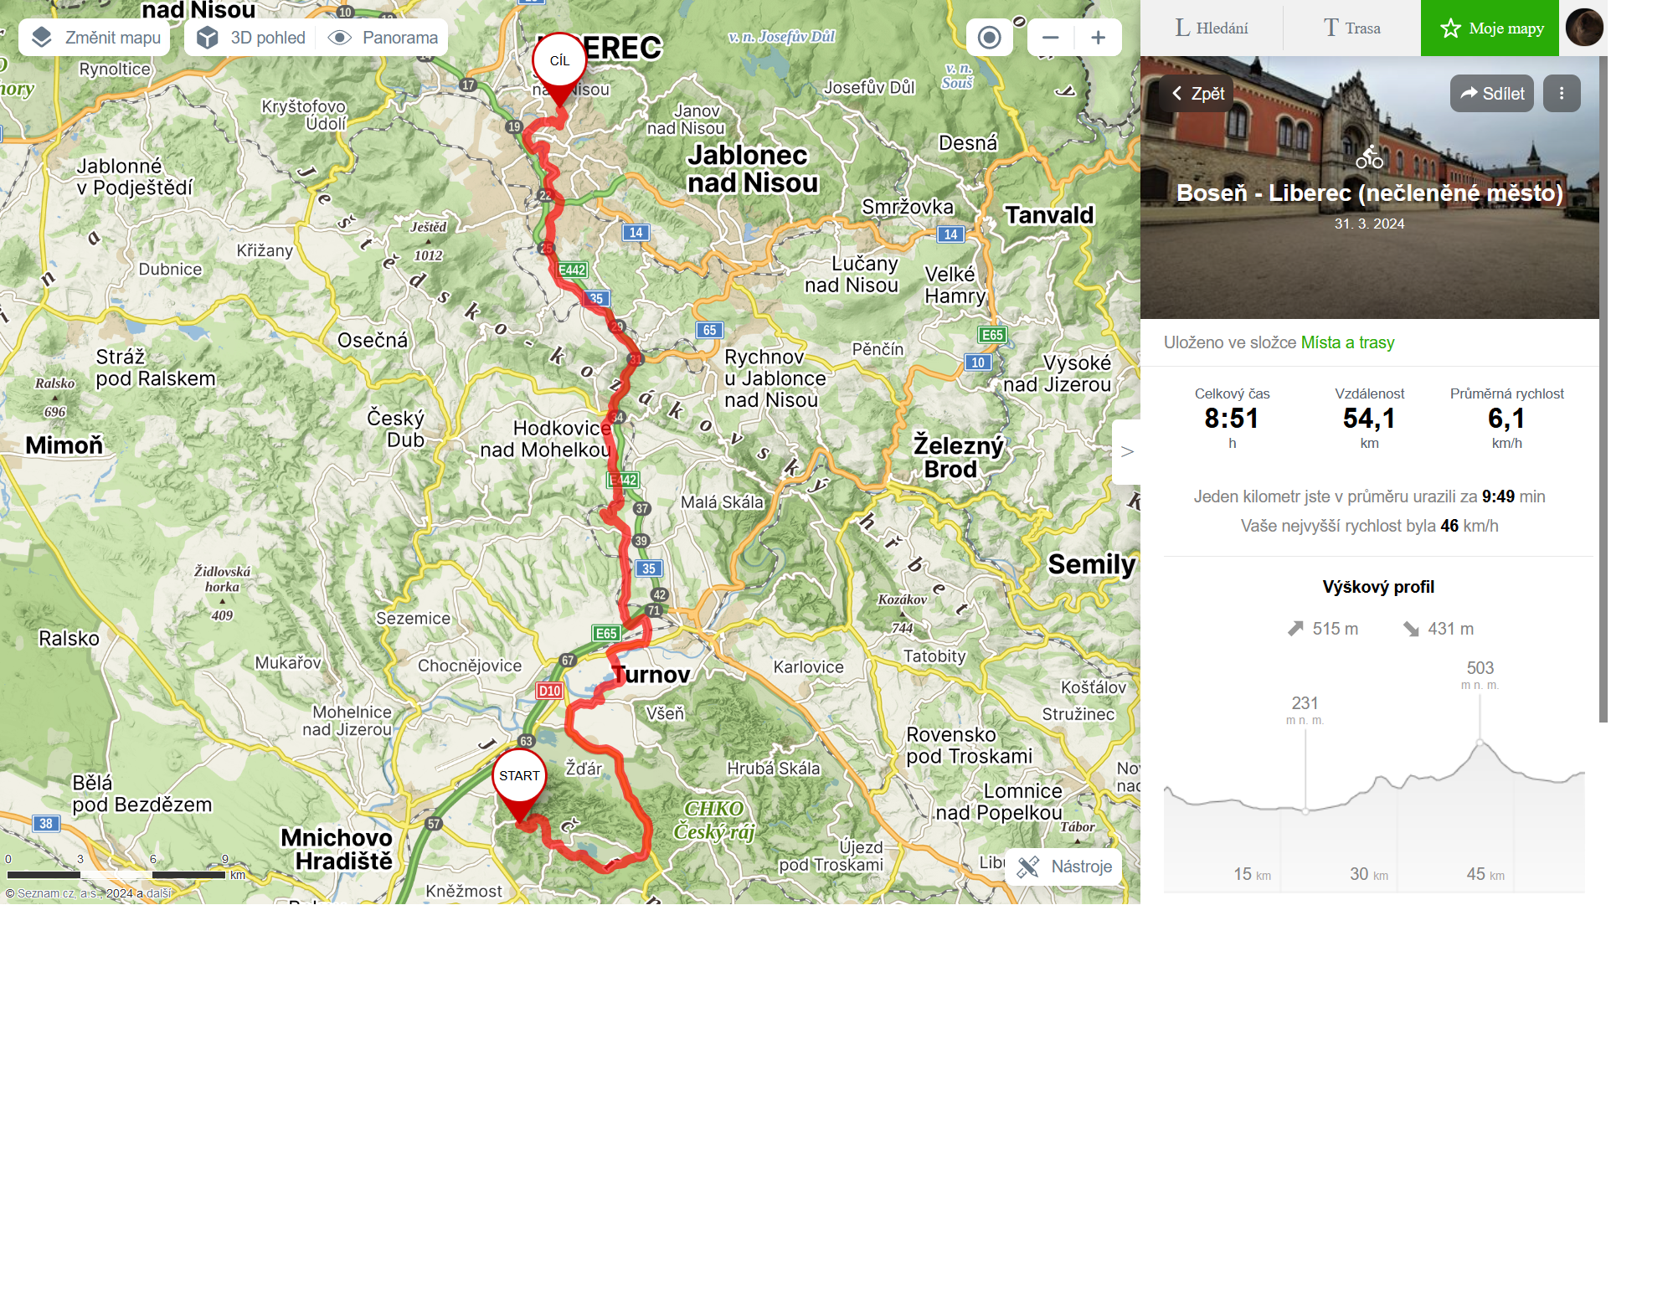
Task: Go back with the Zpět button
Action: [1197, 93]
